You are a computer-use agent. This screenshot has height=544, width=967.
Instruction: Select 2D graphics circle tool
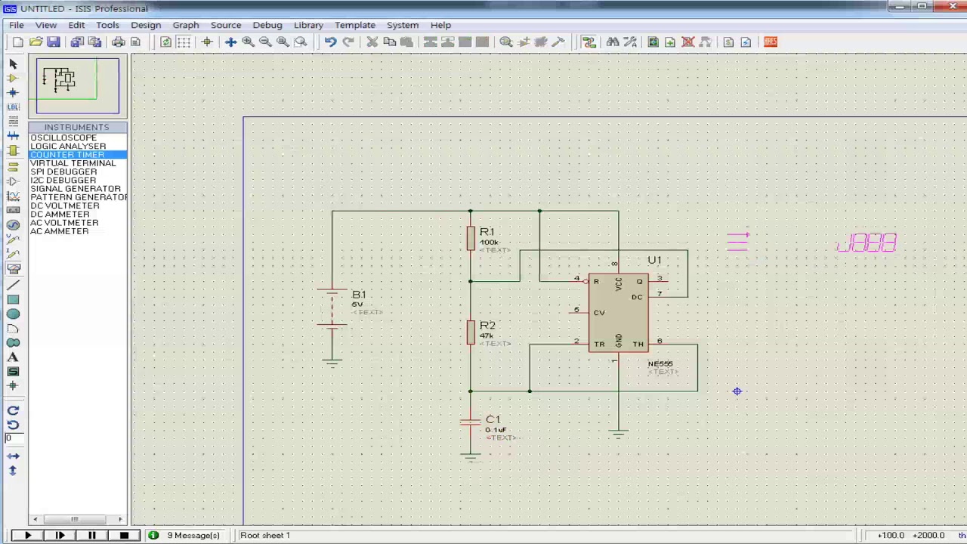pyautogui.click(x=13, y=314)
